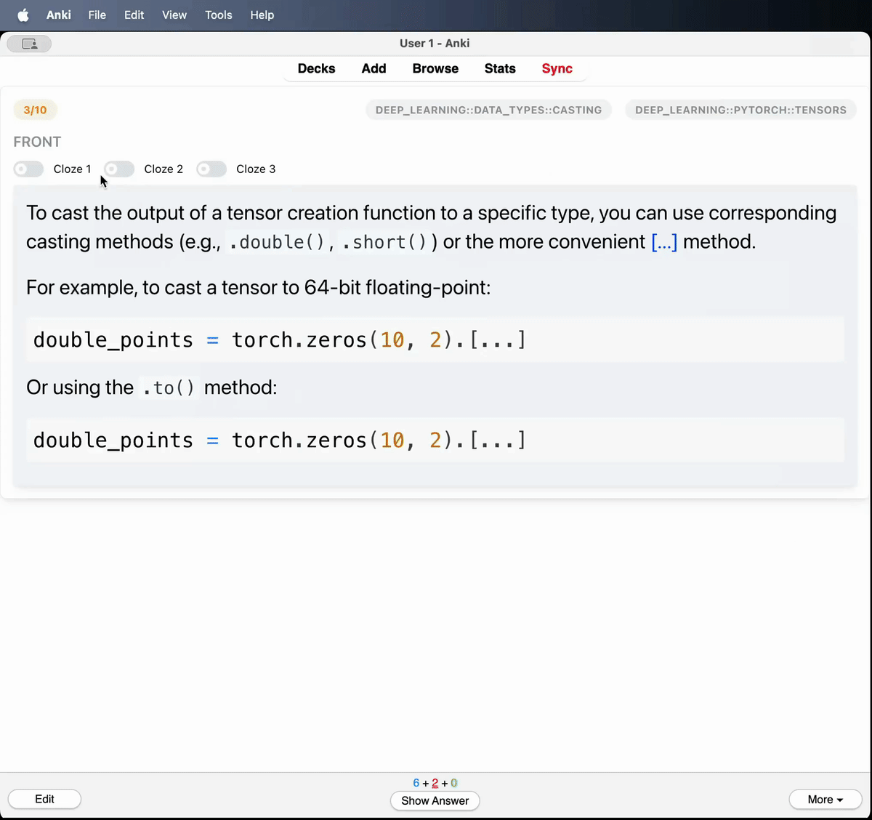Click the user profile icon top-left
The width and height of the screenshot is (872, 820).
point(29,44)
